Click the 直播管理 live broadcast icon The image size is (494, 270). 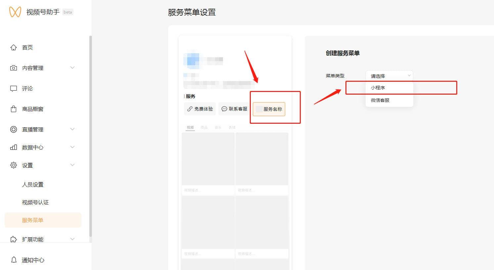point(14,129)
